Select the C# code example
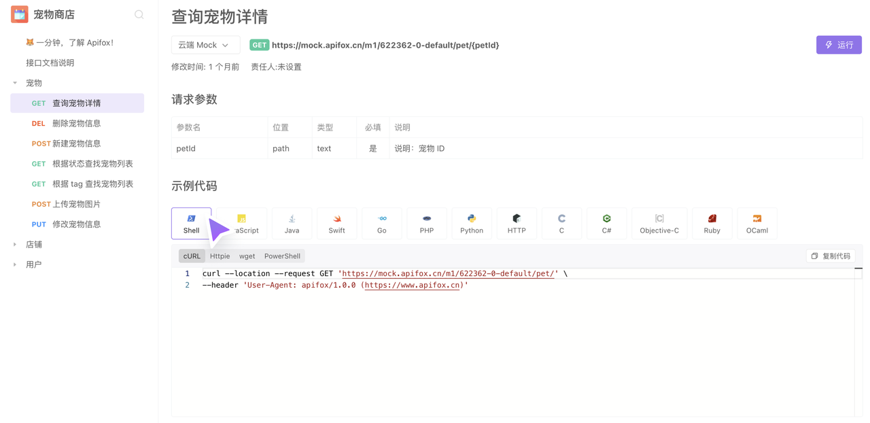This screenshot has height=423, width=870. [606, 223]
